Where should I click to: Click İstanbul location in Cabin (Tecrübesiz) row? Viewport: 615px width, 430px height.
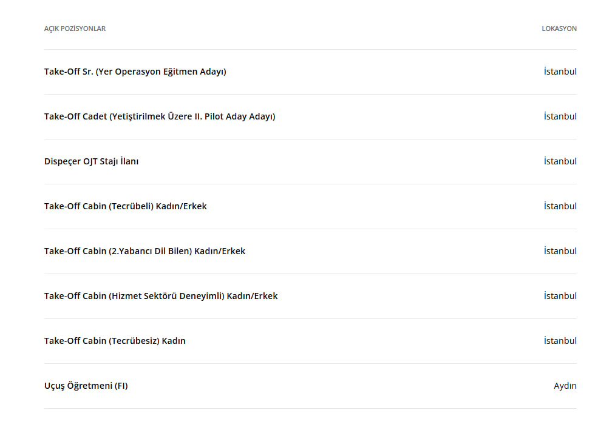[x=560, y=341]
